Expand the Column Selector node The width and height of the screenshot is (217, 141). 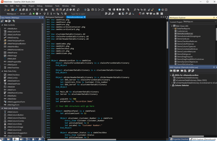point(171,85)
